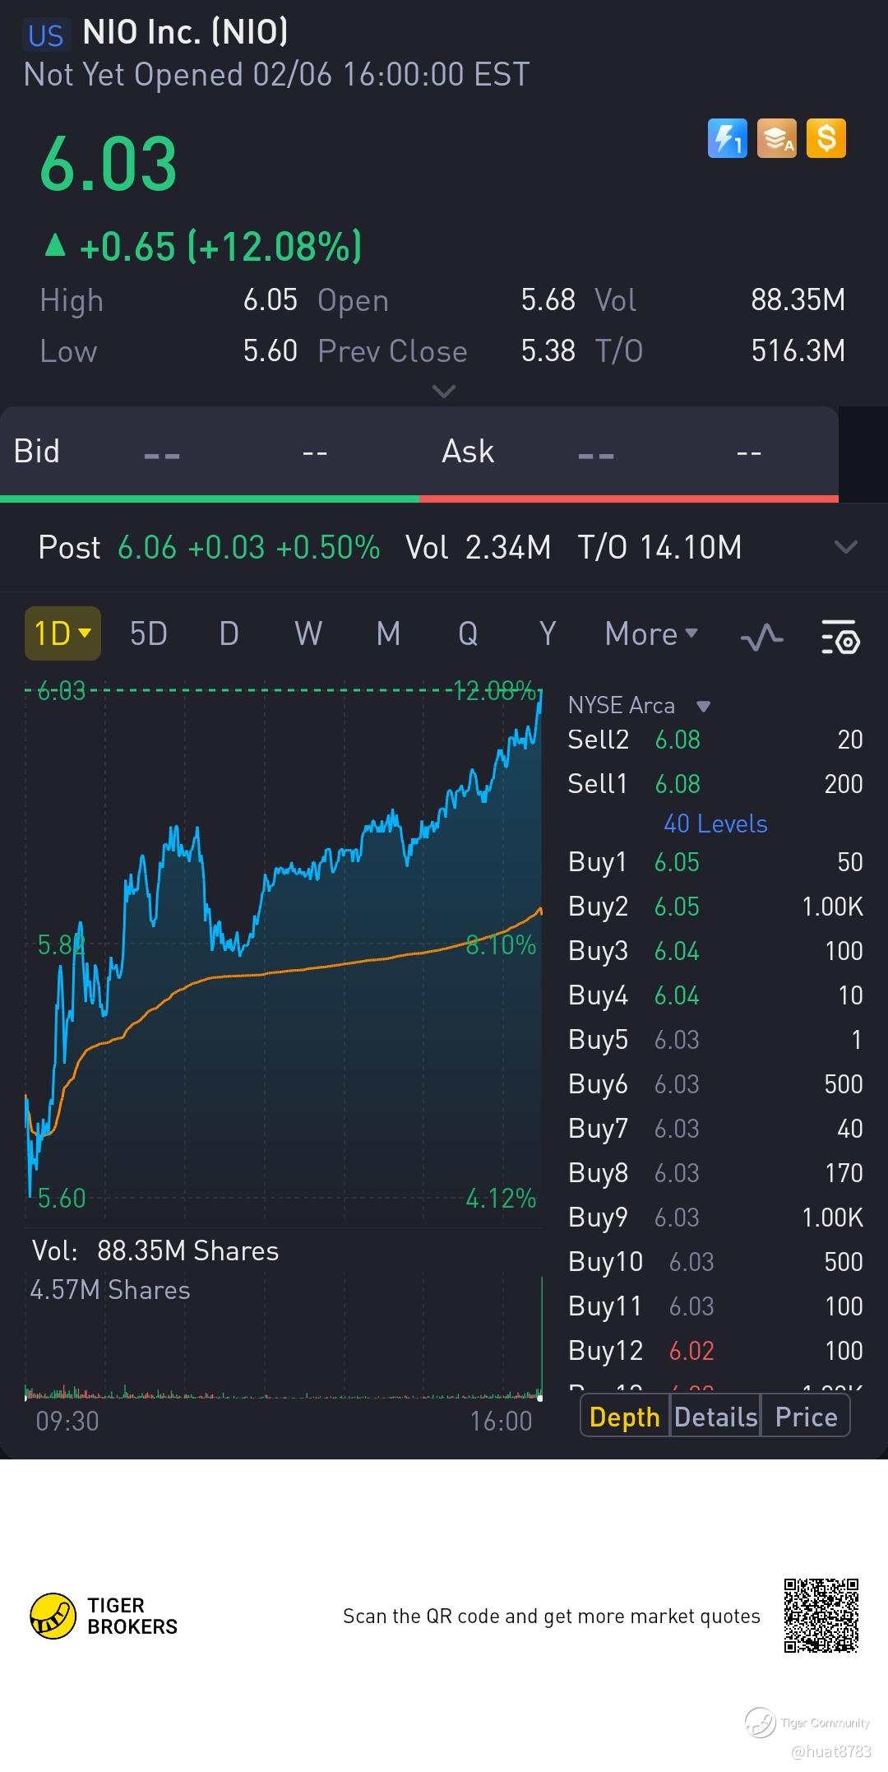
Task: Tap the +0.65 (+12.08%) change value
Action: pos(220,246)
